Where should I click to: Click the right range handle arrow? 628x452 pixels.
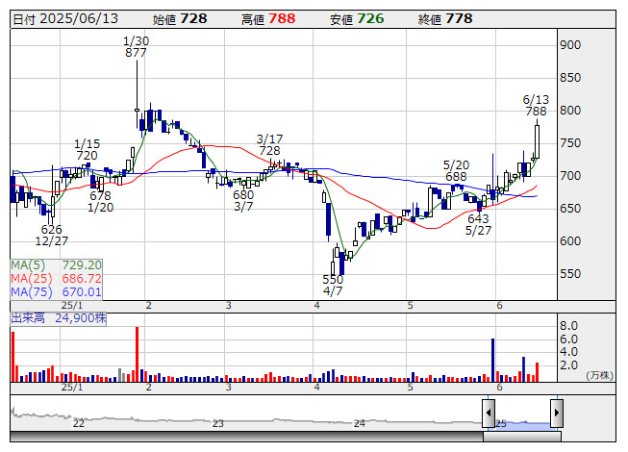(x=557, y=413)
